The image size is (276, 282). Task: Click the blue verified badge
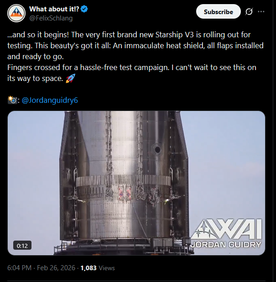click(x=84, y=9)
